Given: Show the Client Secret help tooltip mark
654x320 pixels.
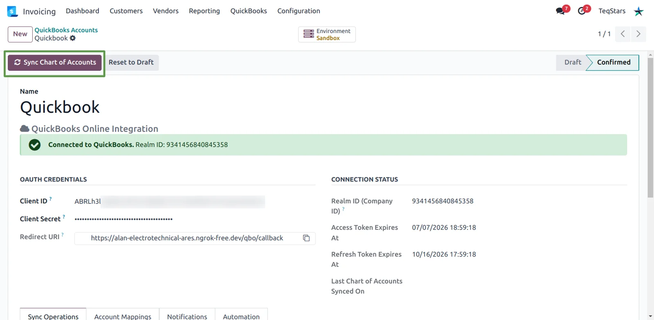Looking at the screenshot, I should click(64, 217).
